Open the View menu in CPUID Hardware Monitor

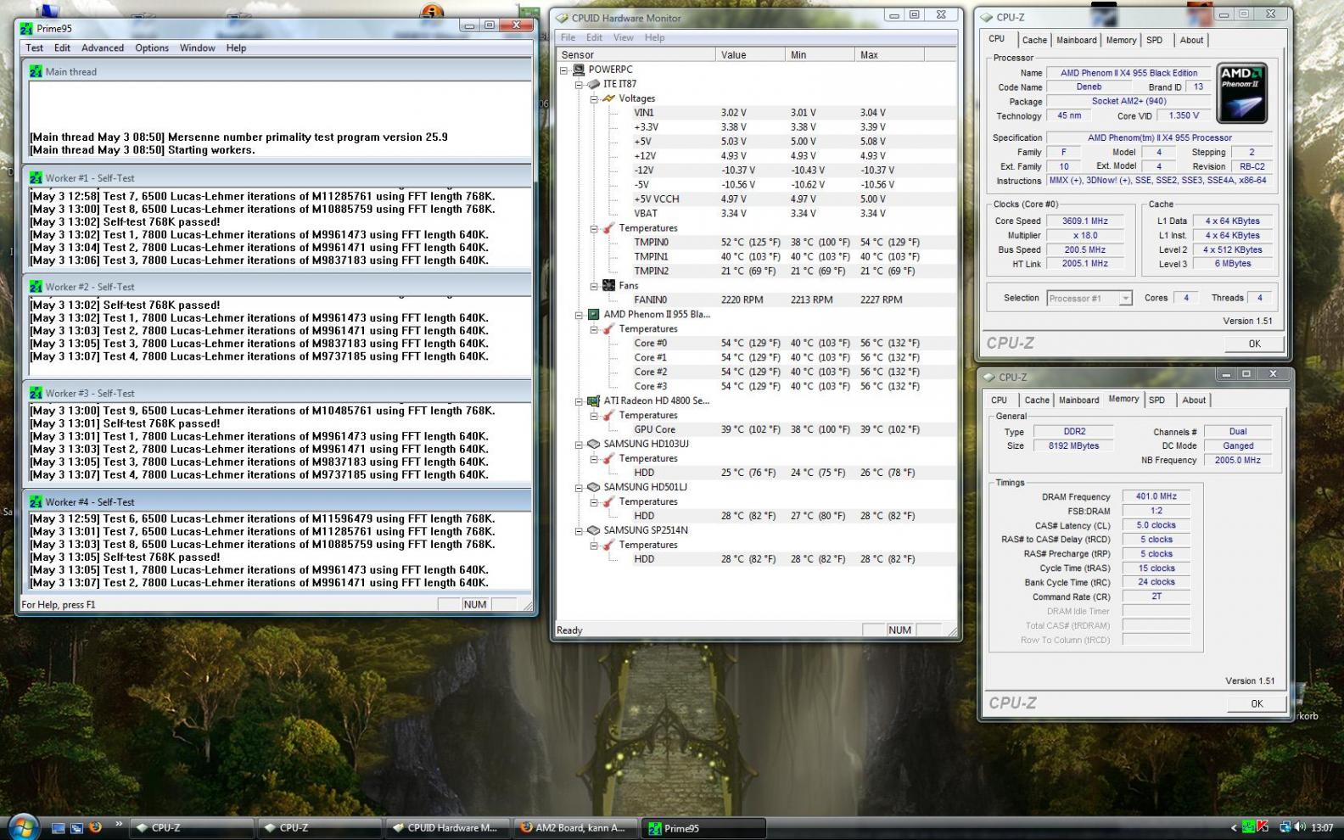pos(624,37)
